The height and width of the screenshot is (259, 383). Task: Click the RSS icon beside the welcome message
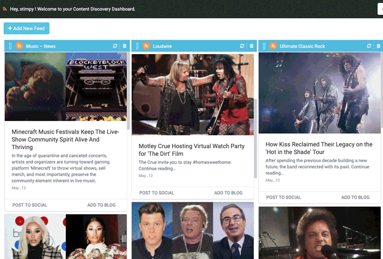coord(5,9)
